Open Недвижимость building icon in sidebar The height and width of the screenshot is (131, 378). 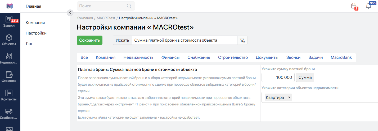(x=9, y=56)
